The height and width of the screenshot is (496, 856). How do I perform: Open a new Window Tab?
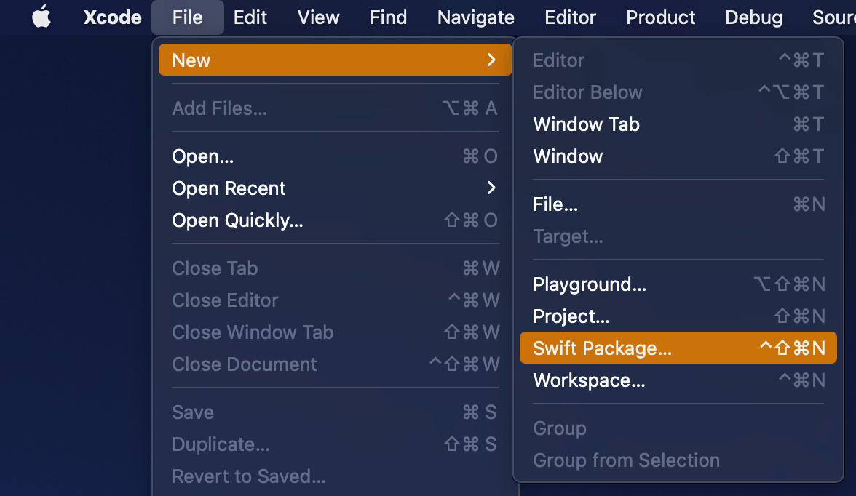point(586,124)
